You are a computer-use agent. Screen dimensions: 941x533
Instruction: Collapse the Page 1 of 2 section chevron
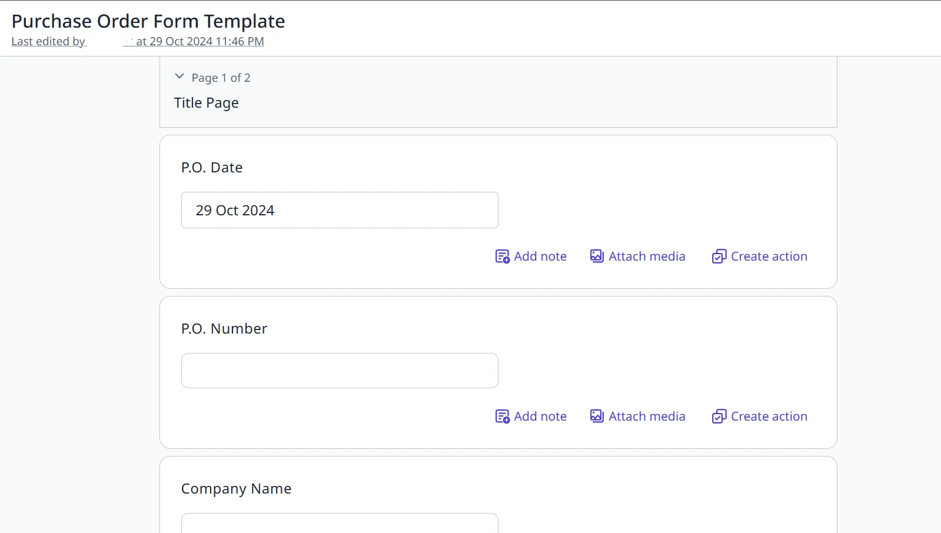179,76
